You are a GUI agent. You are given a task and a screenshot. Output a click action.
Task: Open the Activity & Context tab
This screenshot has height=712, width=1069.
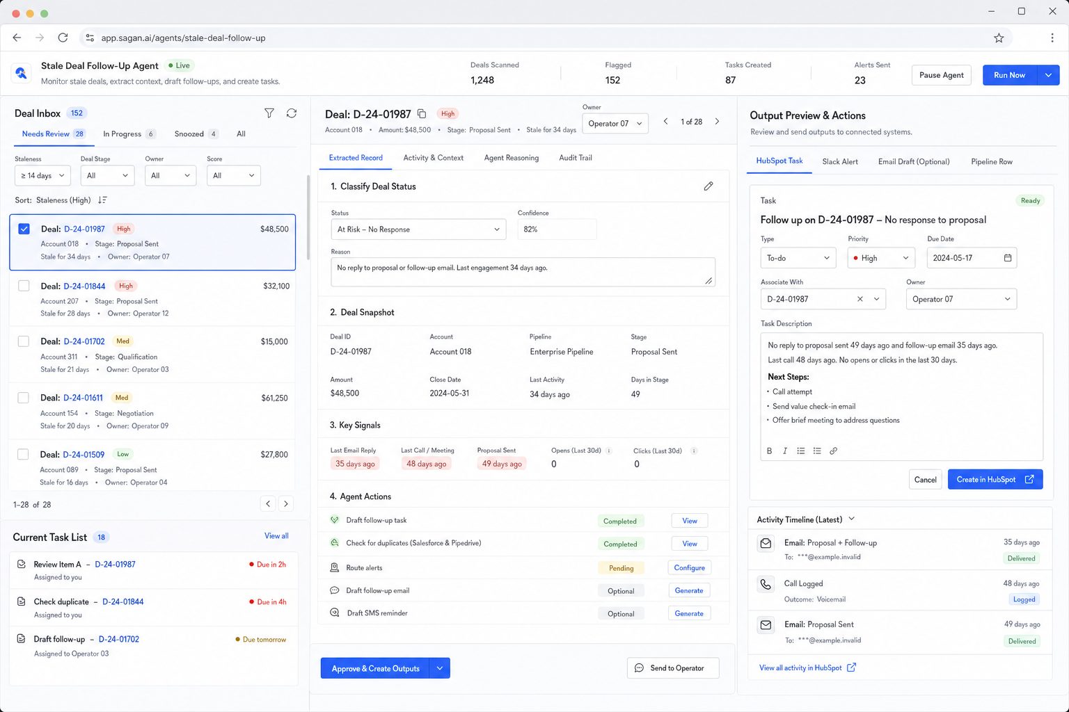[433, 158]
